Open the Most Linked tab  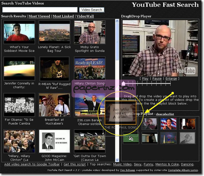[63, 16]
